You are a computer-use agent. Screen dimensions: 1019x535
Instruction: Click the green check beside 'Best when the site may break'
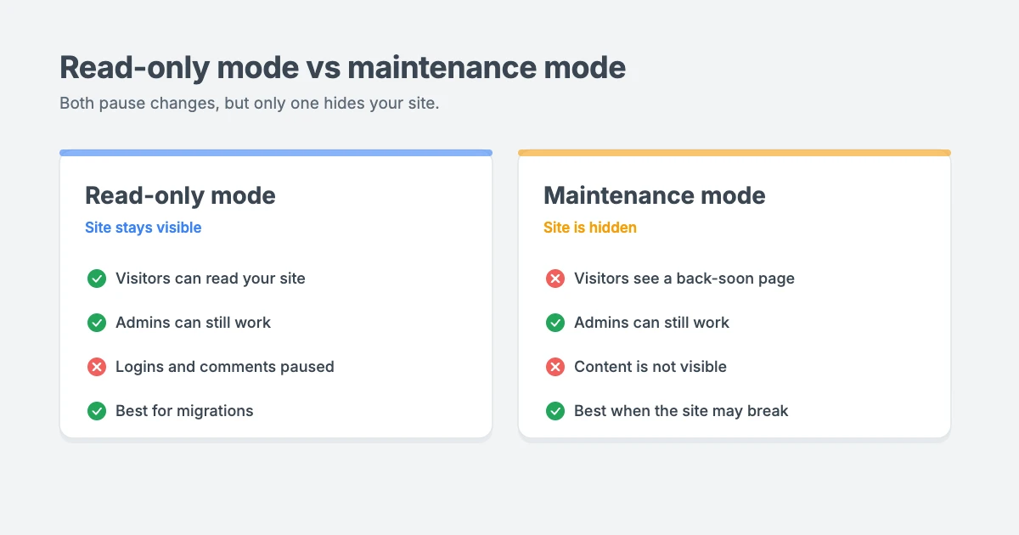(555, 411)
